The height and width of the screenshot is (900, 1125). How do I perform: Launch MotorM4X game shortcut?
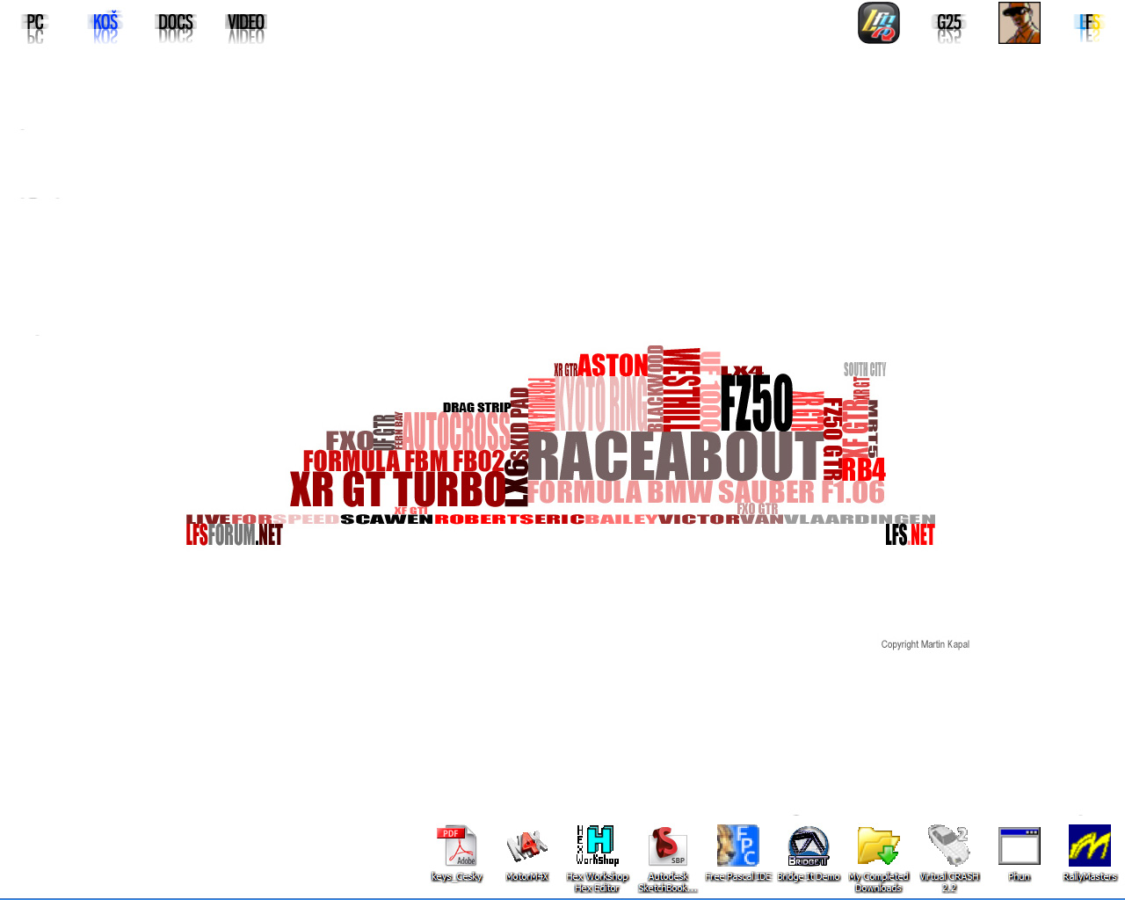(527, 853)
